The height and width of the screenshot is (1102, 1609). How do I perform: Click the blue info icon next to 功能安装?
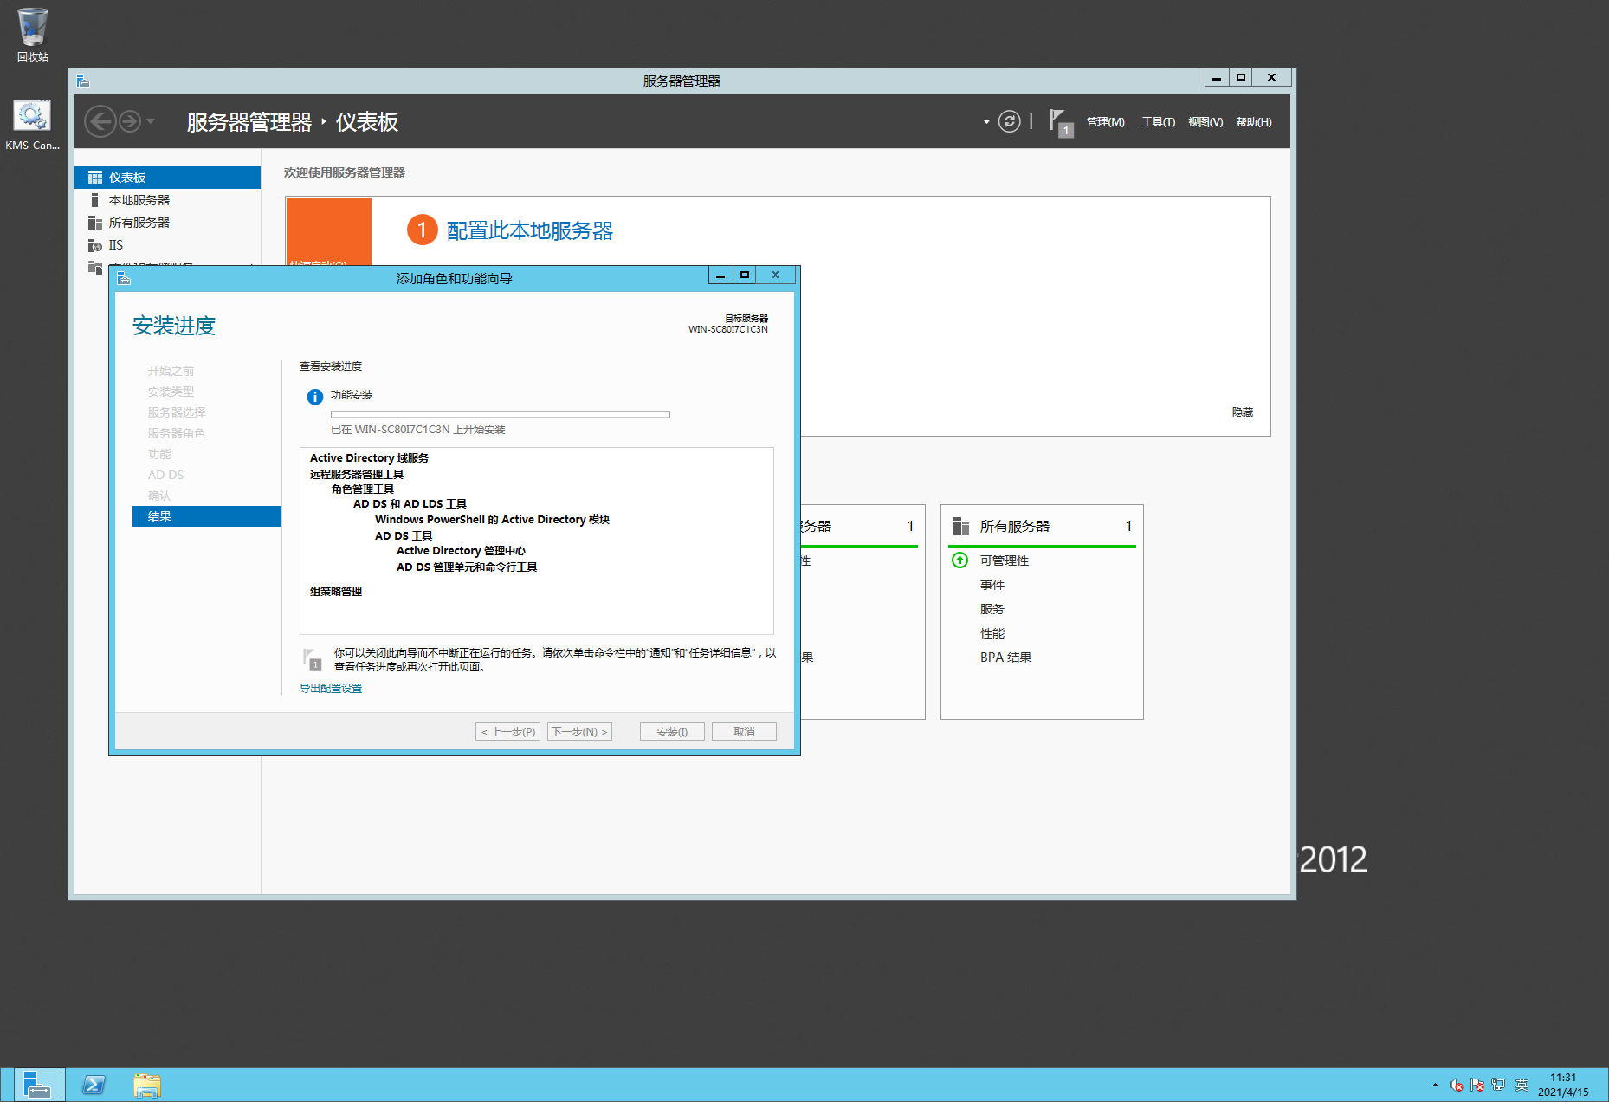pos(315,397)
